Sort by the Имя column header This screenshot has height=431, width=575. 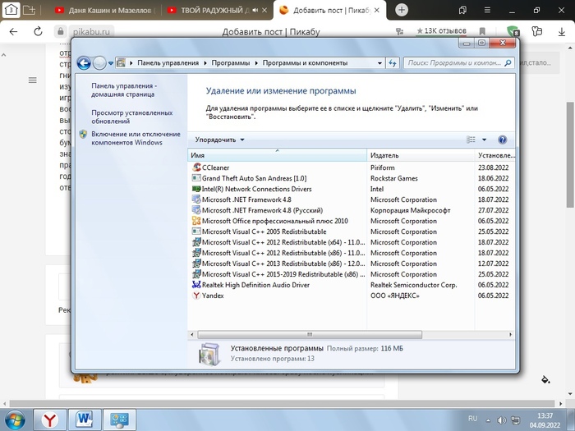point(278,155)
